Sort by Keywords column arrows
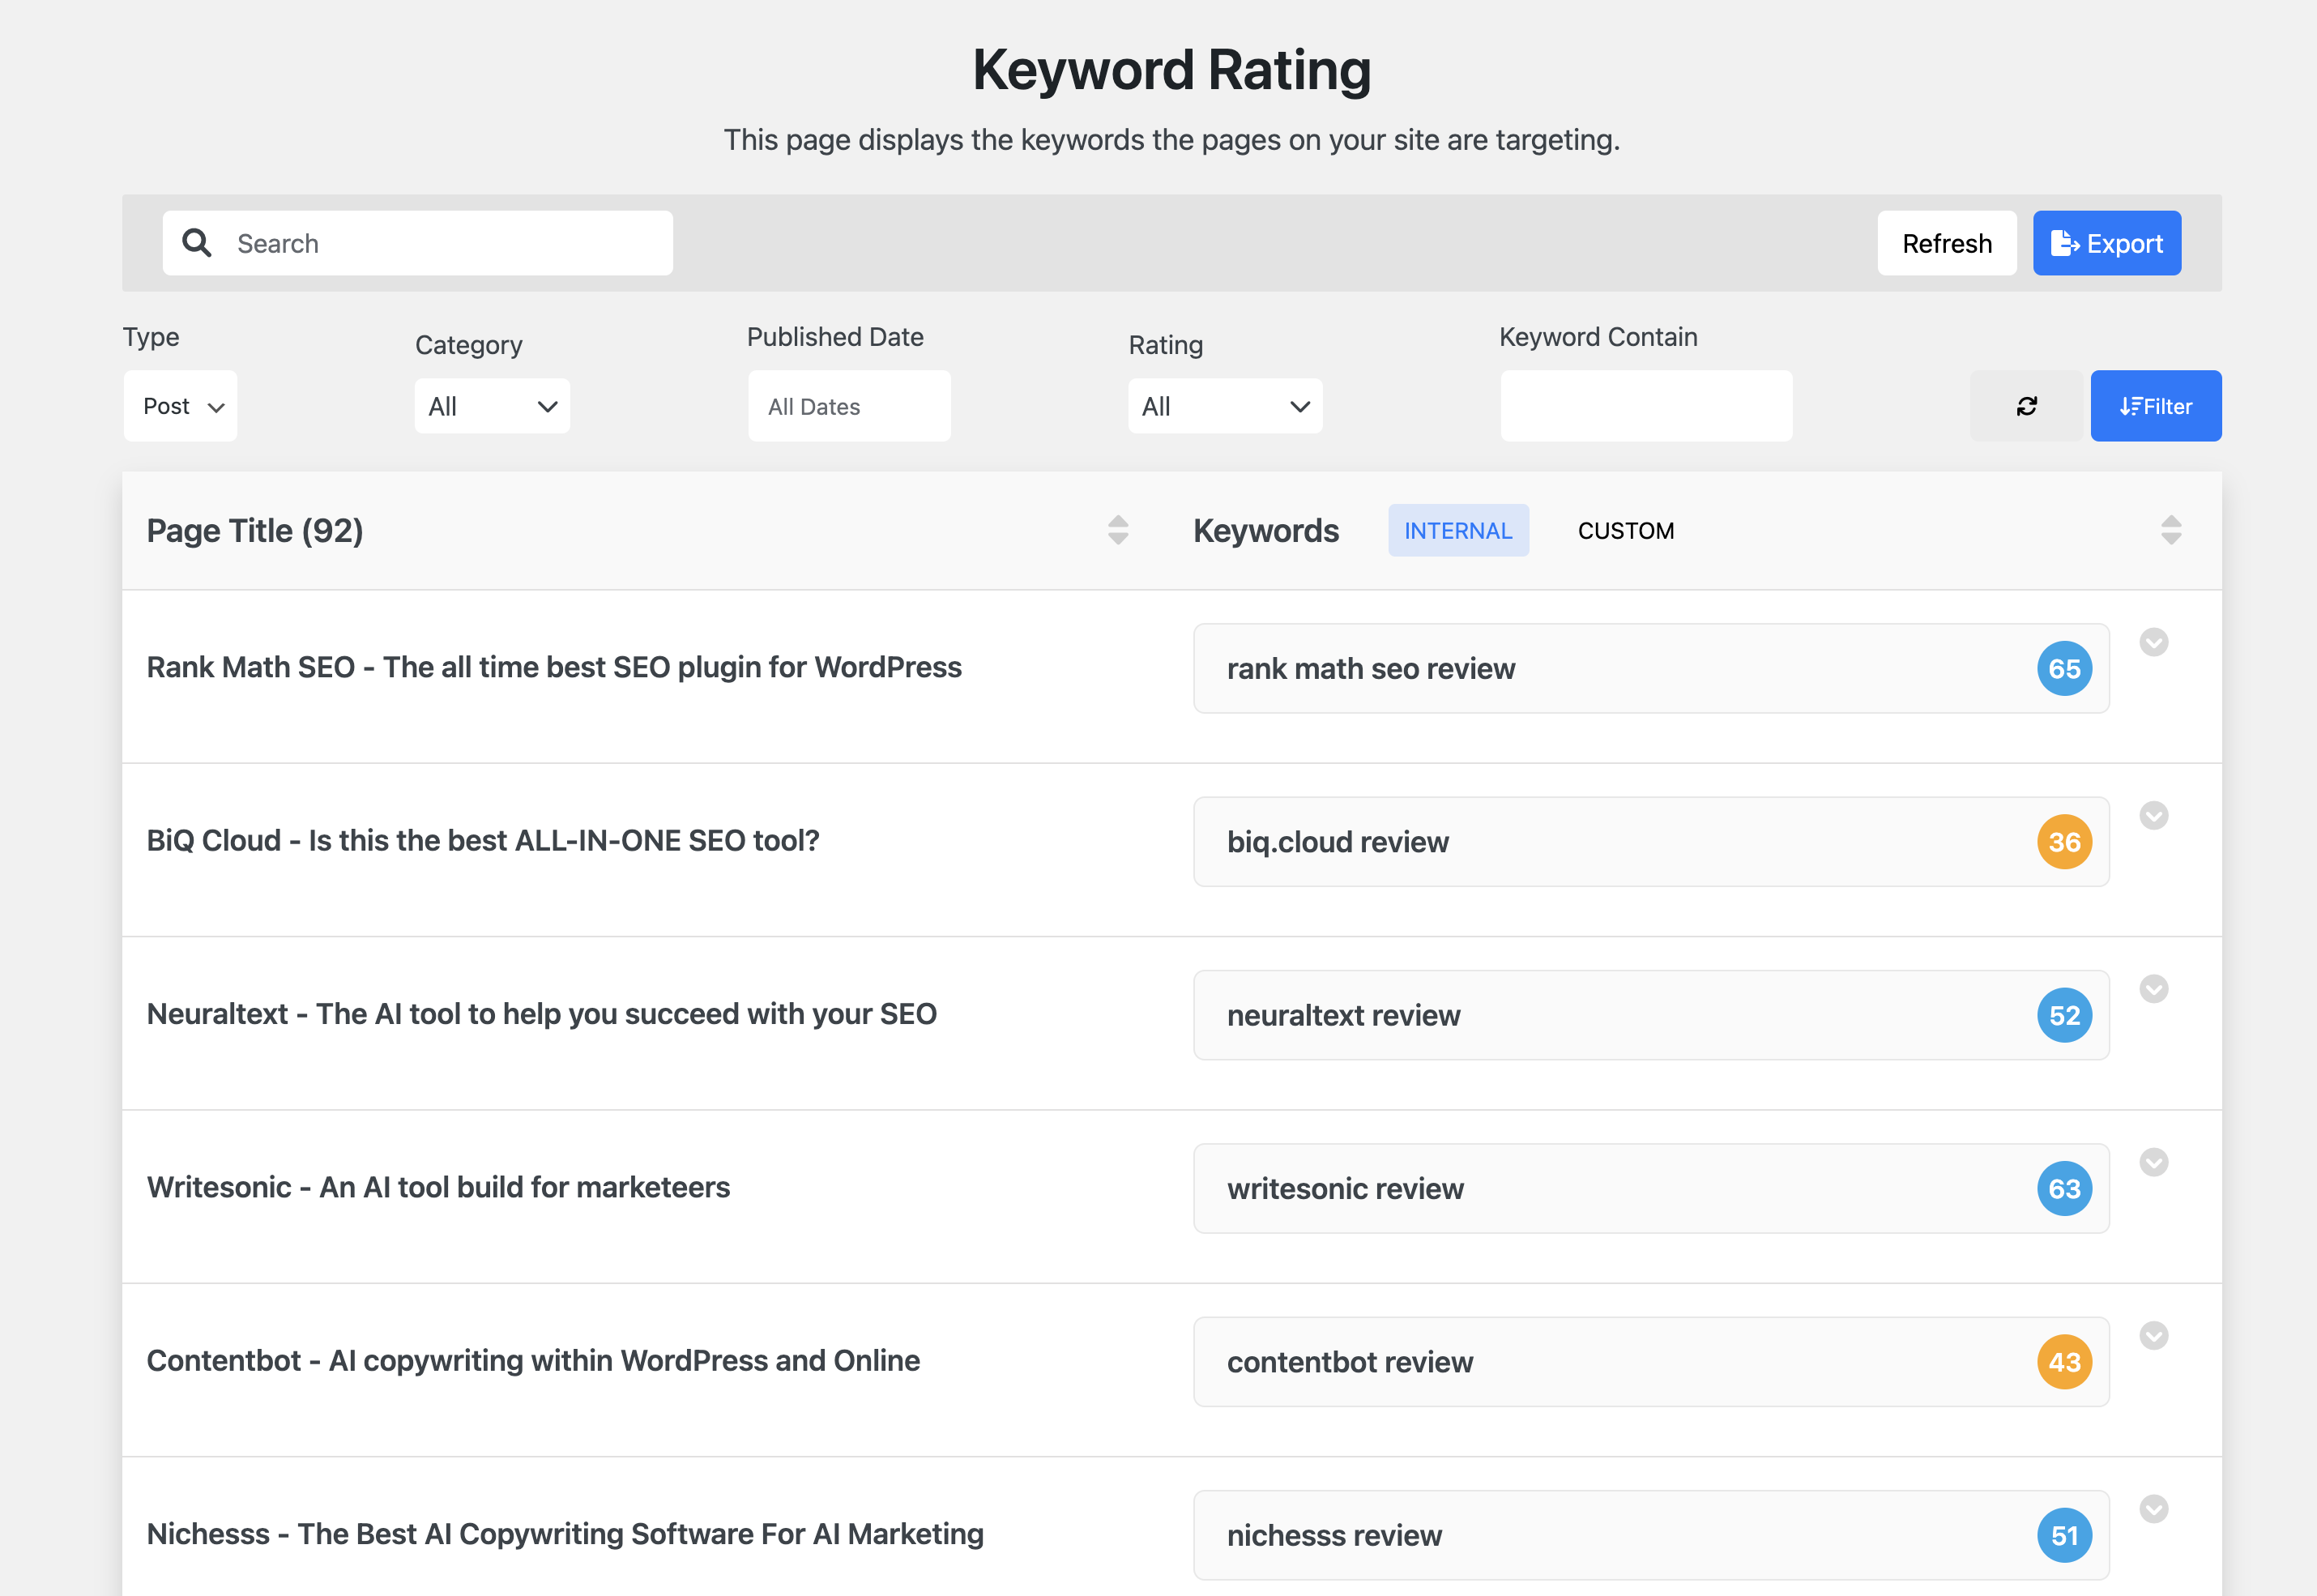Viewport: 2317px width, 1596px height. pos(2171,530)
